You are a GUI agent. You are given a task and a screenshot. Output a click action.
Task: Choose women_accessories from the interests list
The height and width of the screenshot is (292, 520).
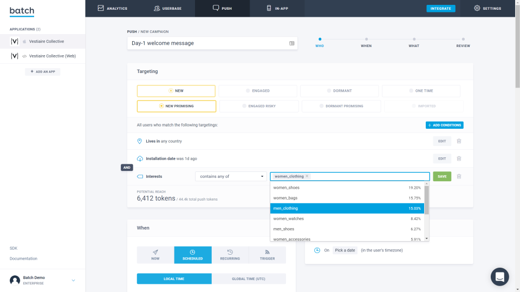pos(347,238)
